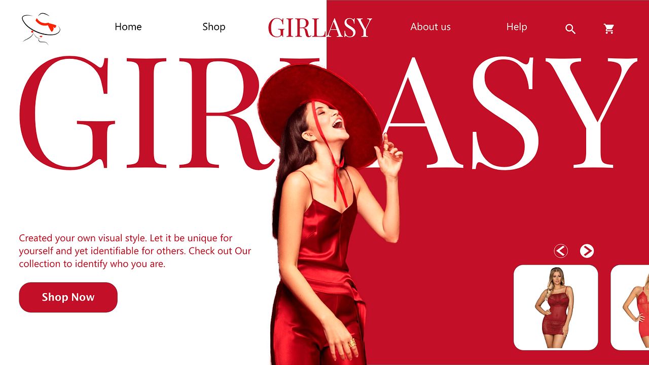This screenshot has height=365, width=649.
Task: Click the model's raised hand with pointing finger
Action: coord(388,156)
